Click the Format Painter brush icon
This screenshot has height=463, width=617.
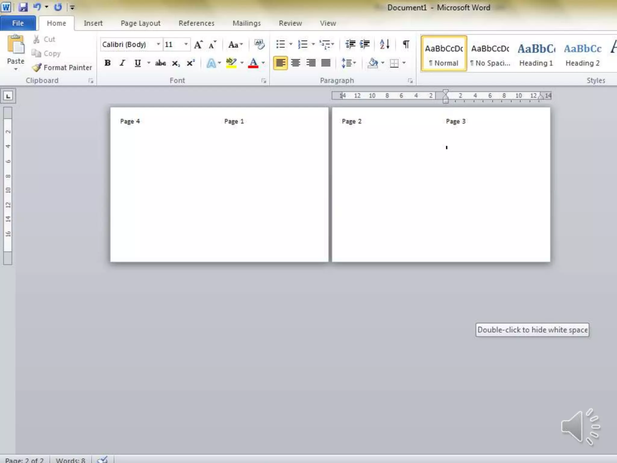pyautogui.click(x=37, y=68)
